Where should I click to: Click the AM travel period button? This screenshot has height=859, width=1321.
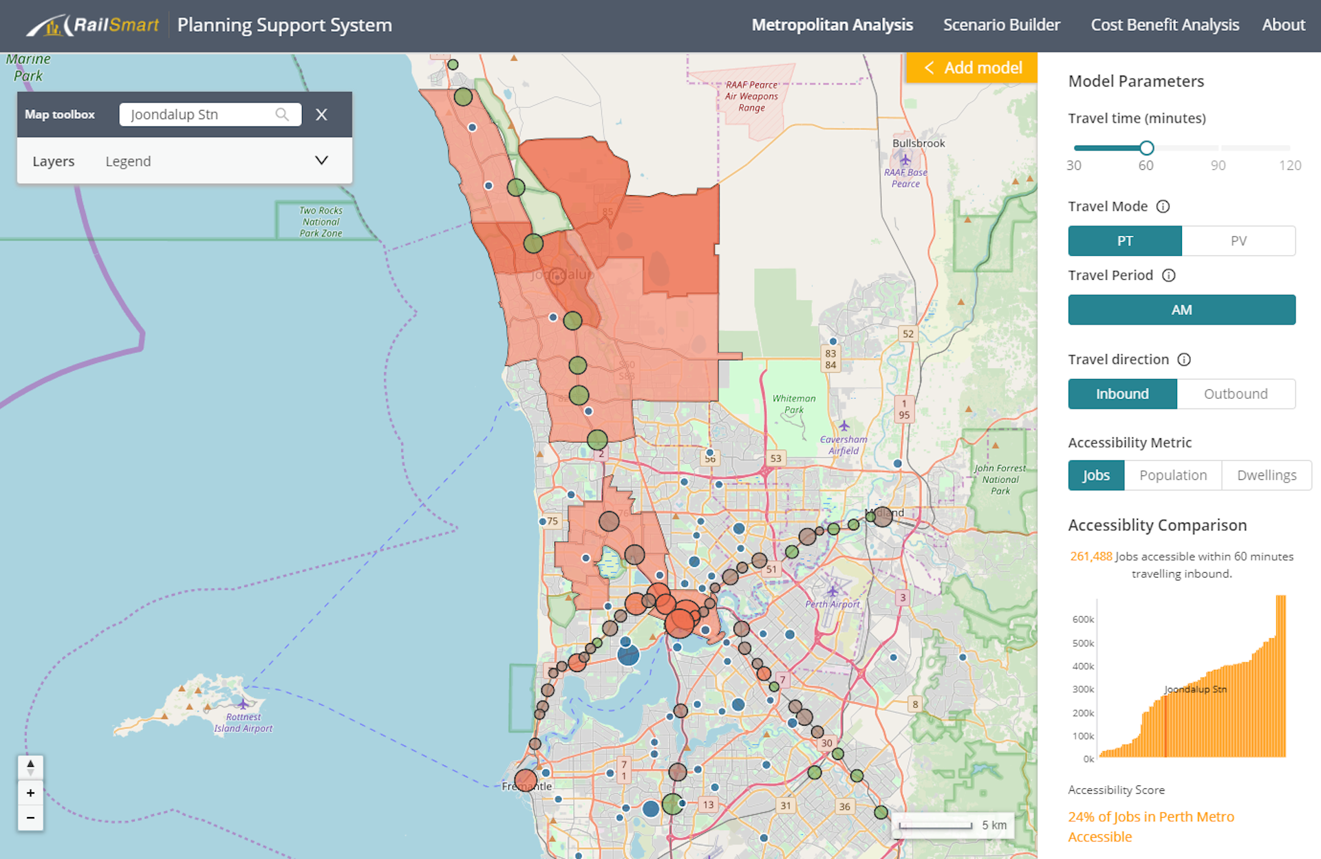coord(1181,309)
